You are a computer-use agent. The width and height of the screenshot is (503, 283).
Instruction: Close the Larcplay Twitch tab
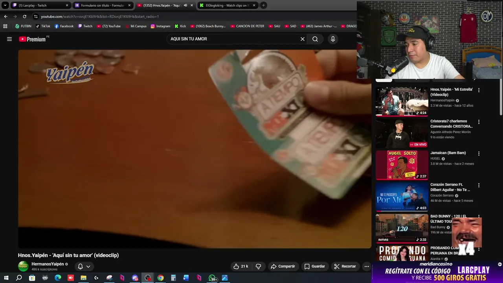point(67,5)
